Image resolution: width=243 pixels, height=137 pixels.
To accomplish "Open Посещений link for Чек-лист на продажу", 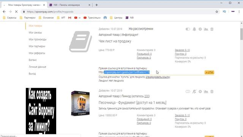I will coord(144,54).
